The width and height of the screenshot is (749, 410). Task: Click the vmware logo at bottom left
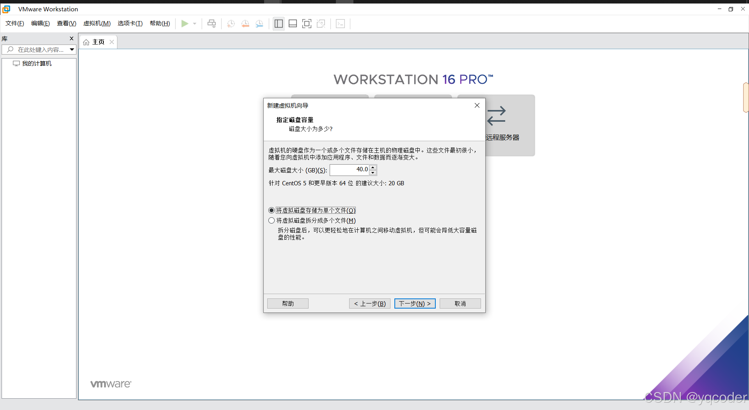click(x=111, y=384)
